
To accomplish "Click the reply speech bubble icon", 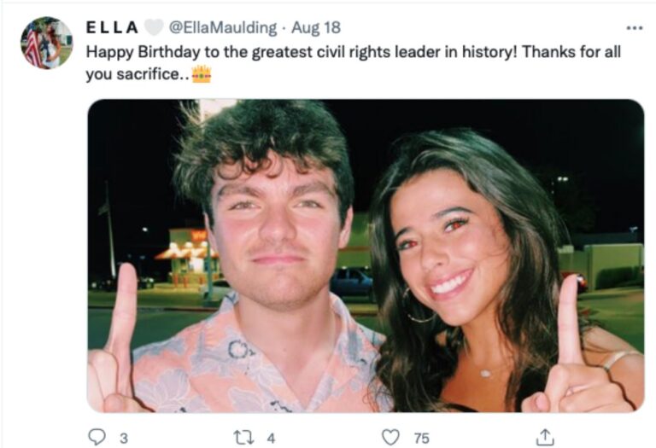I will 97,437.
